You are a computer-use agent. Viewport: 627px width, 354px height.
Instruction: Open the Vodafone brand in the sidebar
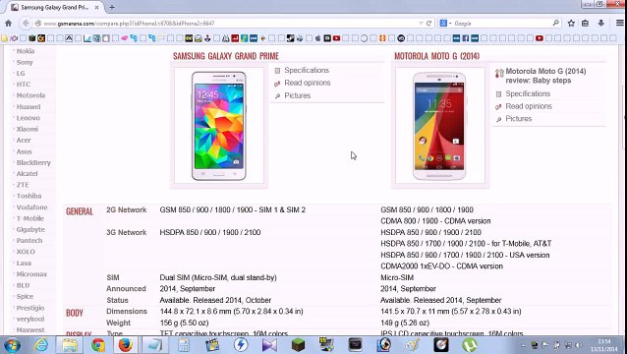click(x=31, y=207)
